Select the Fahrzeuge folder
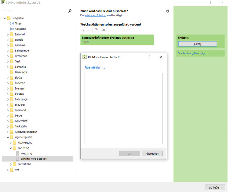Viewport: 228px width, 192px height. click(21, 99)
